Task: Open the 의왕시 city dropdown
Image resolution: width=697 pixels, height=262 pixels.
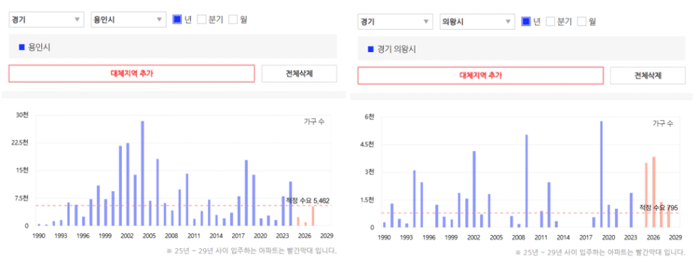Action: click(477, 21)
